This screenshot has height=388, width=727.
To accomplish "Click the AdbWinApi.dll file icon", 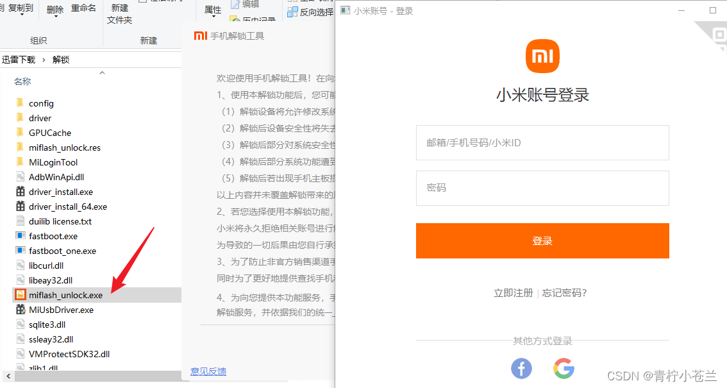I will (x=21, y=176).
